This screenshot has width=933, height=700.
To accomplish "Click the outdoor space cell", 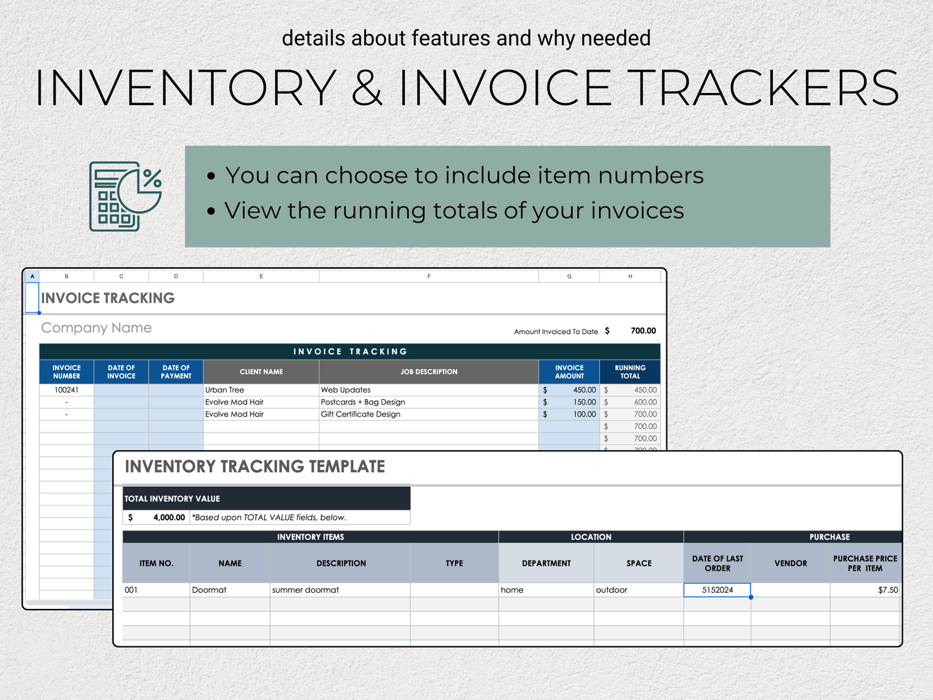I will coord(638,590).
